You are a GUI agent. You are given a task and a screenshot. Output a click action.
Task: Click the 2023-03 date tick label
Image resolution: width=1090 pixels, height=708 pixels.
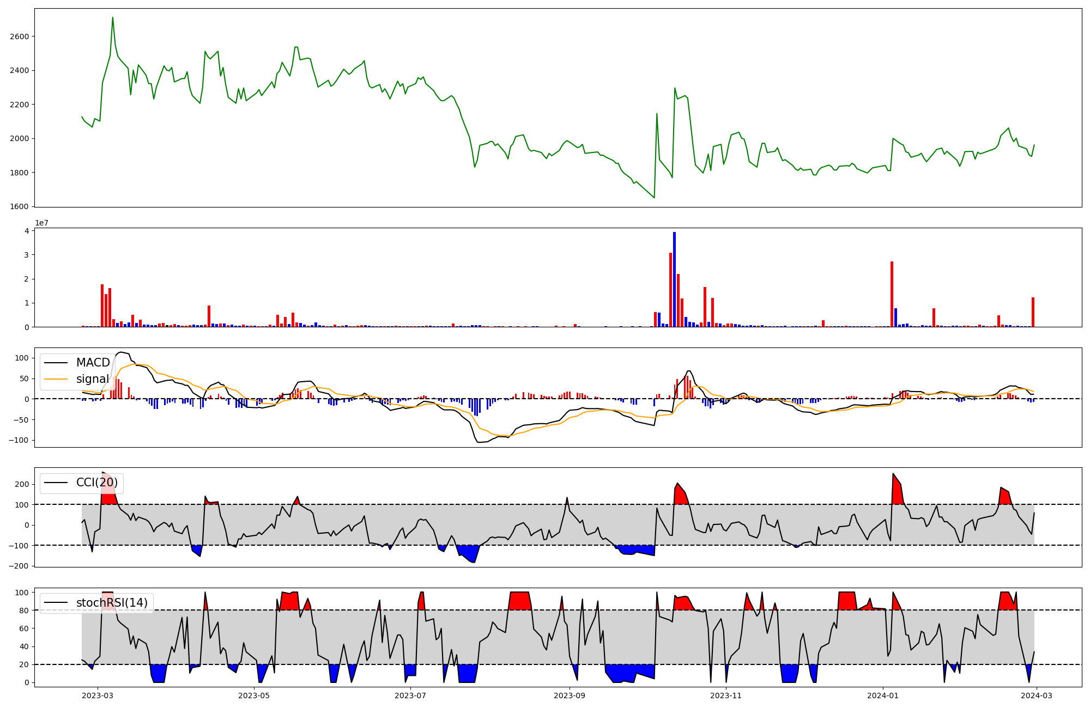(x=98, y=695)
